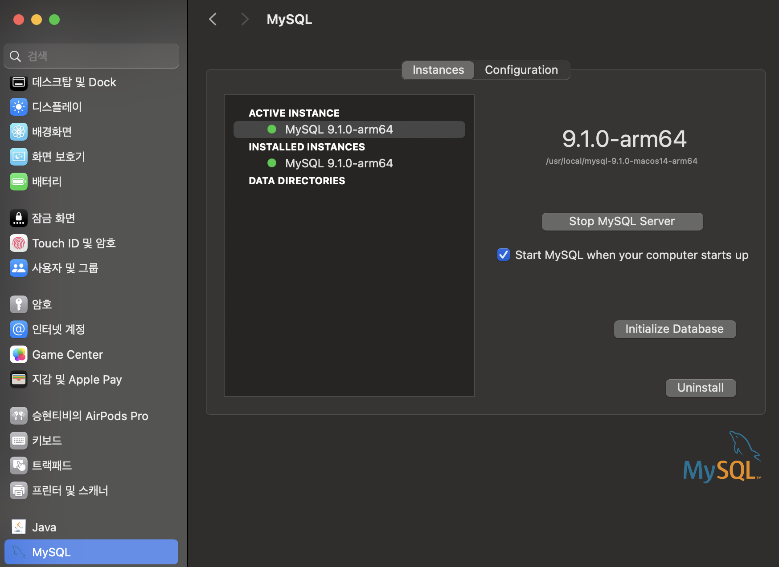Select the Game Center label

click(x=68, y=355)
